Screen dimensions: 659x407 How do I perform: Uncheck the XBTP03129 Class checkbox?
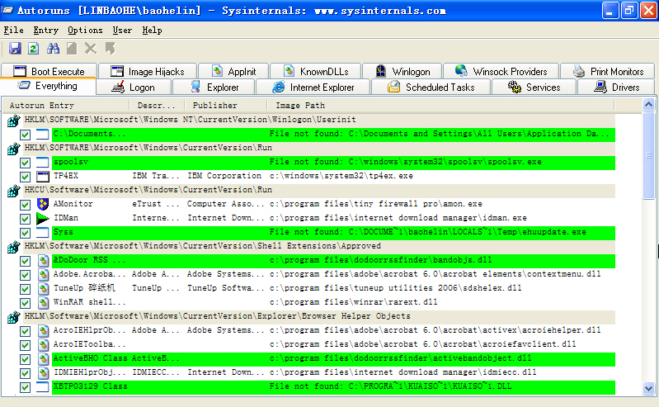(26, 387)
